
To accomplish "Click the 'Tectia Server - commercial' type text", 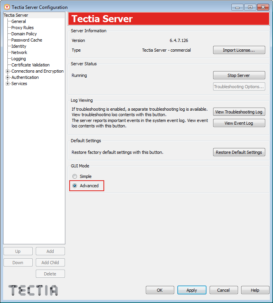I will 166,50.
